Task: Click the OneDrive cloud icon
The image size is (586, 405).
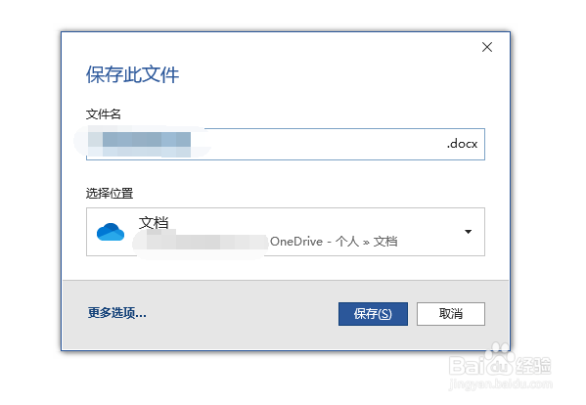Action: click(111, 232)
